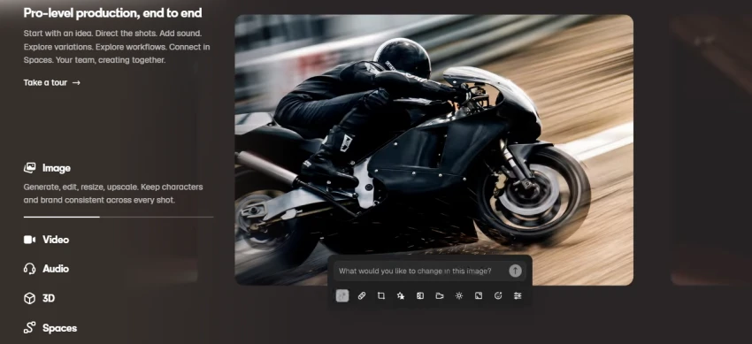The width and height of the screenshot is (752, 344).
Task: Click the sun relight icon
Action: [x=459, y=296]
